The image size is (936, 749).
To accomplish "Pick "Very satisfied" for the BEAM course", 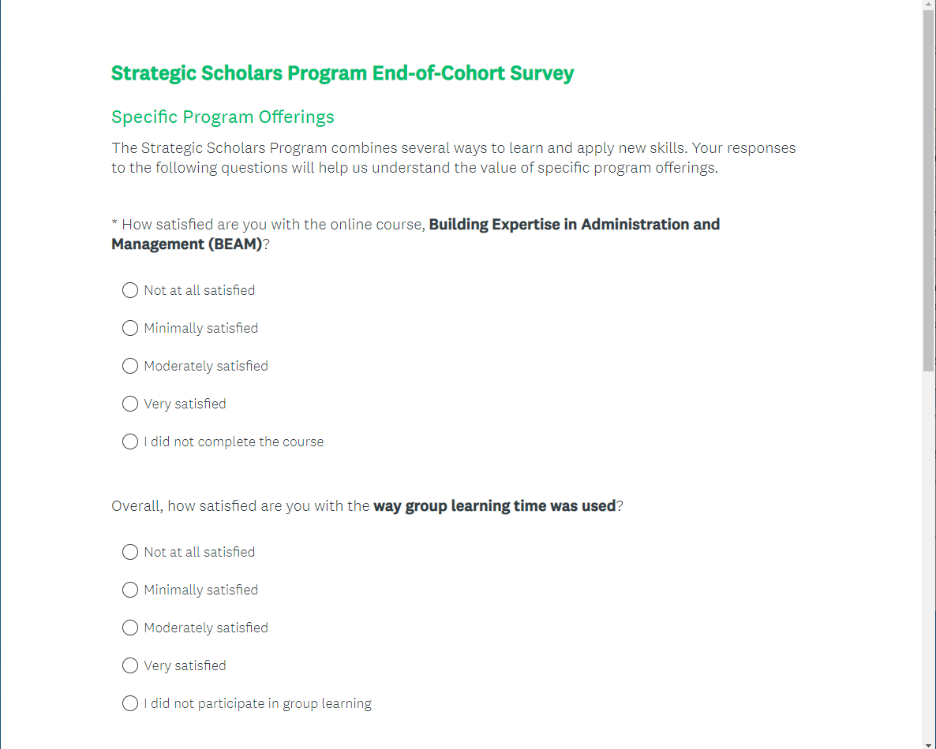I will [130, 404].
